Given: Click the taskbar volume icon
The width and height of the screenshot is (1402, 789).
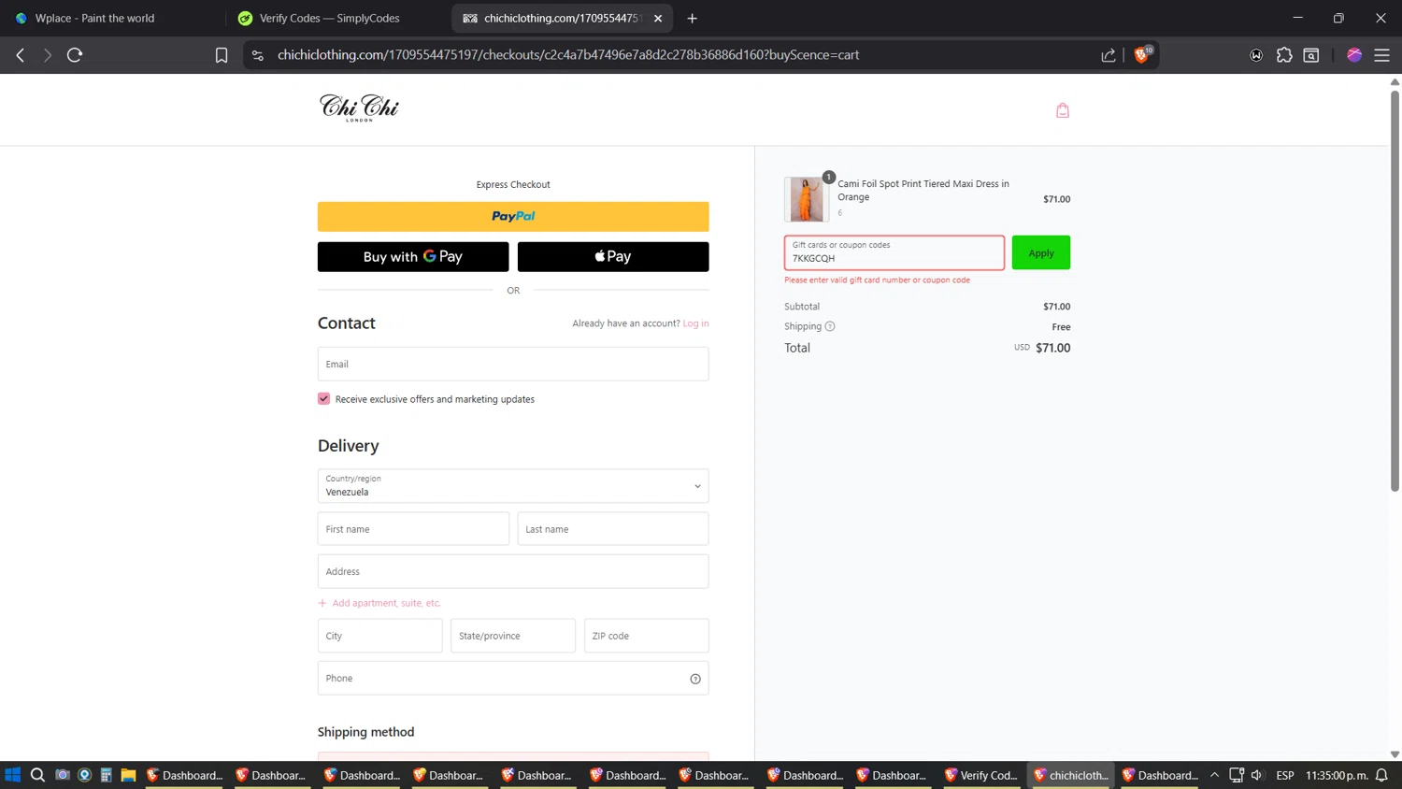Looking at the screenshot, I should point(1257,775).
